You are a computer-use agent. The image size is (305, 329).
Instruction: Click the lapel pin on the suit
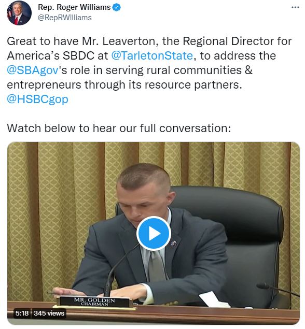pos(174,244)
